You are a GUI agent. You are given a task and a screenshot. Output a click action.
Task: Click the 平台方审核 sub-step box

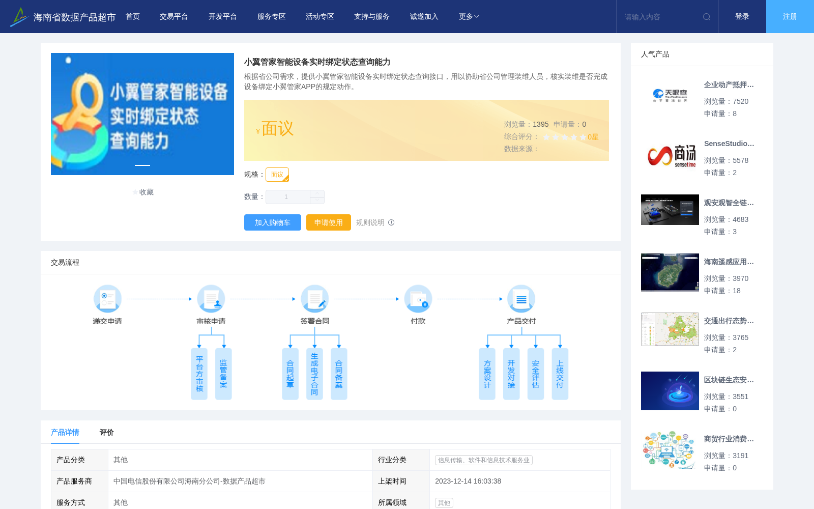(x=199, y=374)
